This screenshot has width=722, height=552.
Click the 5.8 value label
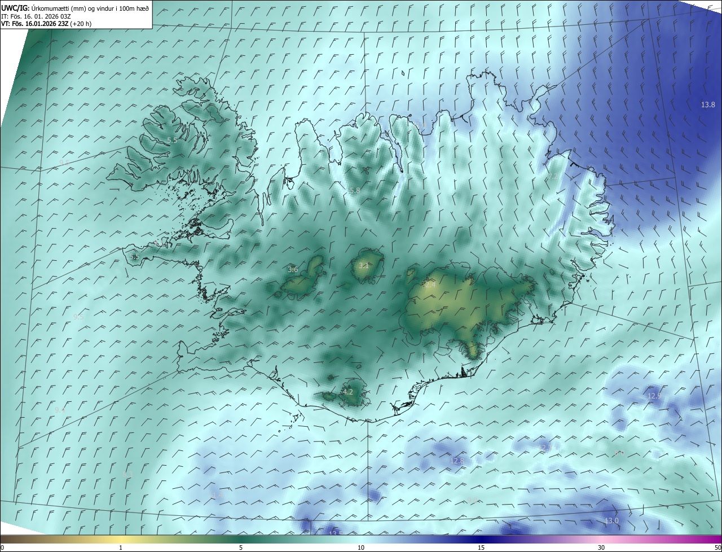point(355,191)
